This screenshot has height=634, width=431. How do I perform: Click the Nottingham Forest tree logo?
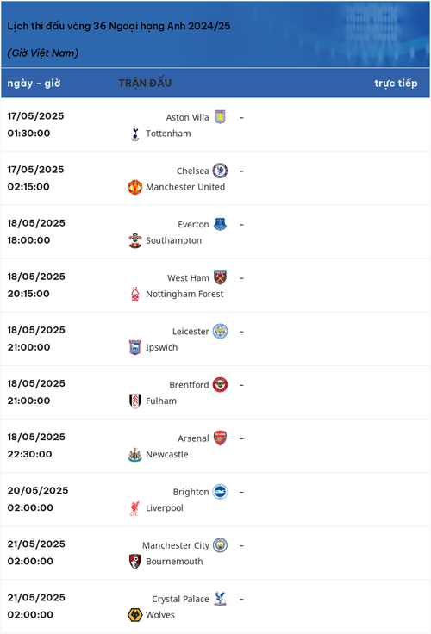pyautogui.click(x=135, y=294)
